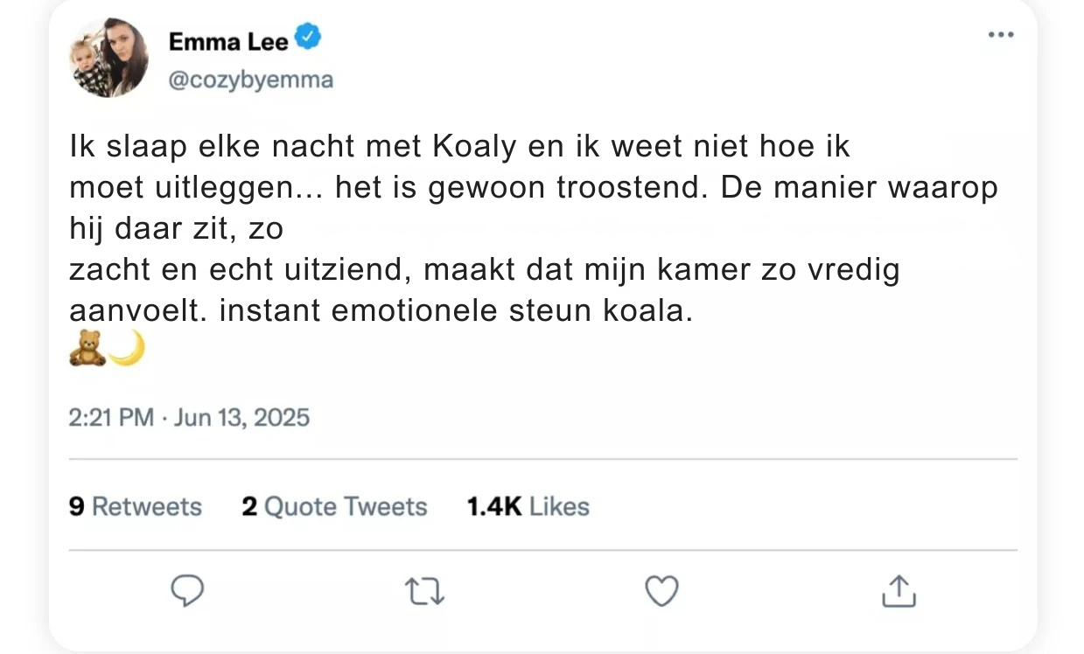Click the line starting "zacht en echt uitziend"
Viewport: 1084px width, 654px height.
484,270
